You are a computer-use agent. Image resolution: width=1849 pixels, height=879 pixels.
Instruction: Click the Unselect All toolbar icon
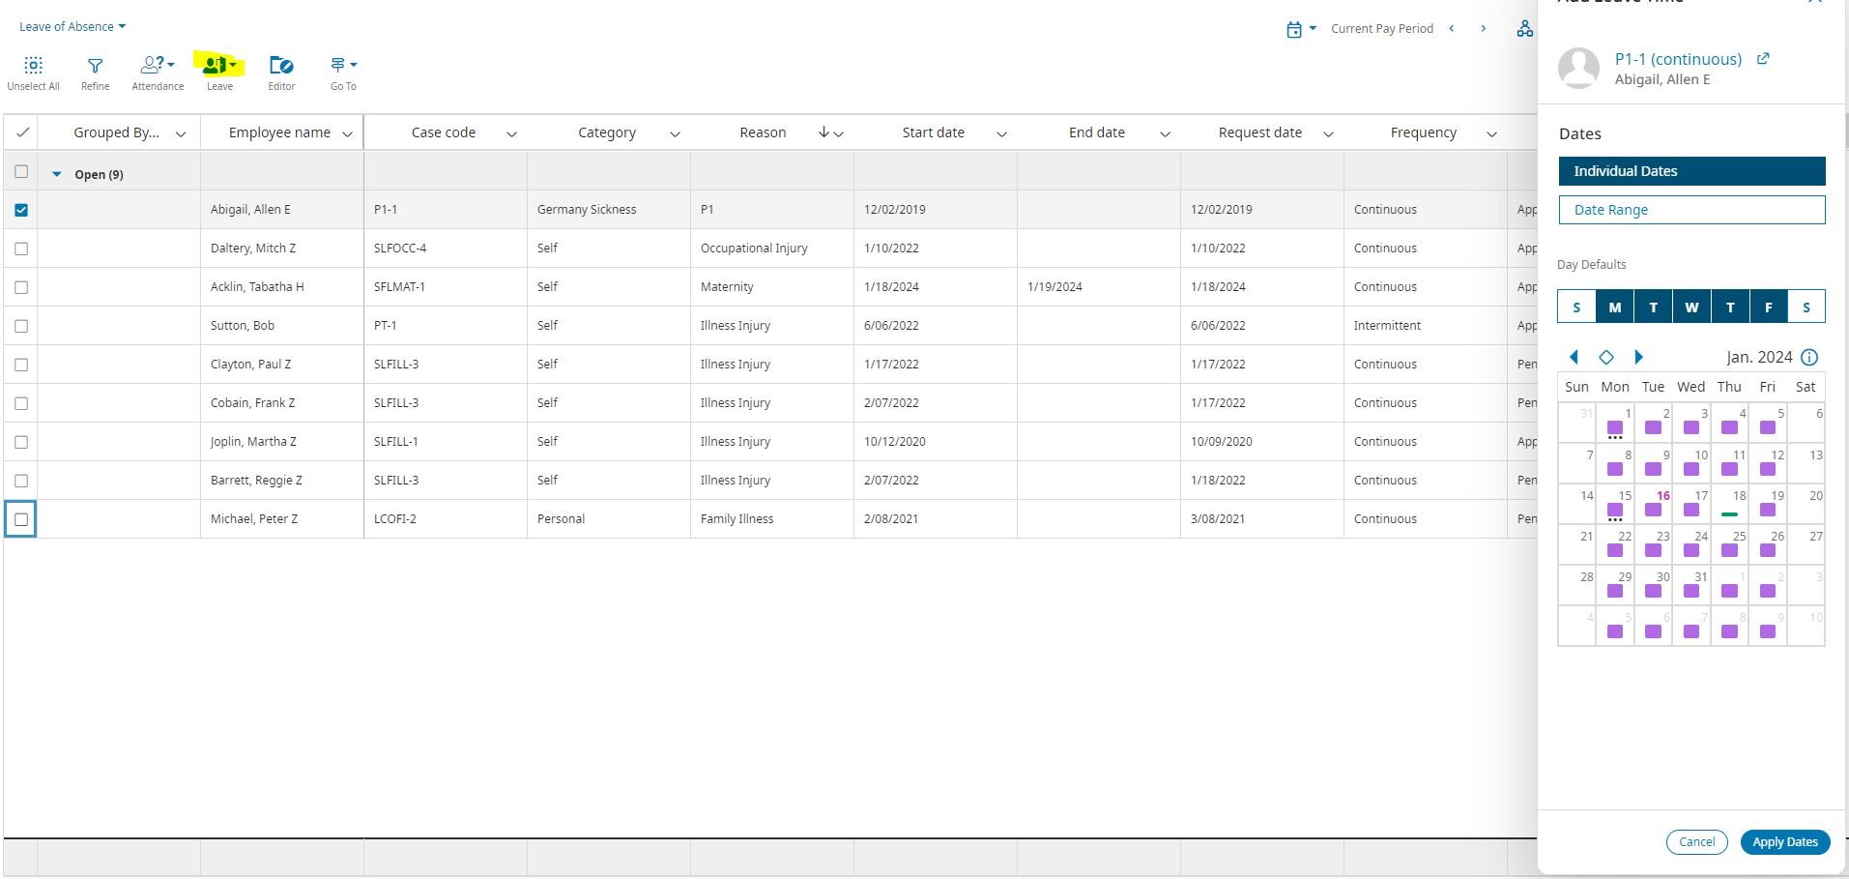33,66
